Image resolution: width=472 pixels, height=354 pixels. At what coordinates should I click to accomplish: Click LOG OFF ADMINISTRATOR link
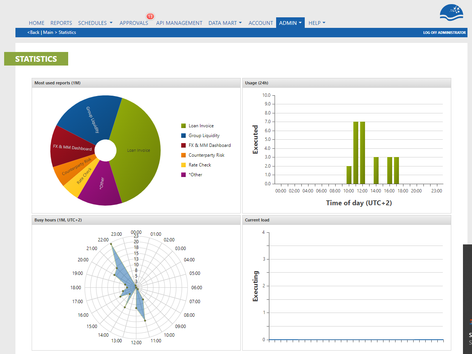pos(445,33)
